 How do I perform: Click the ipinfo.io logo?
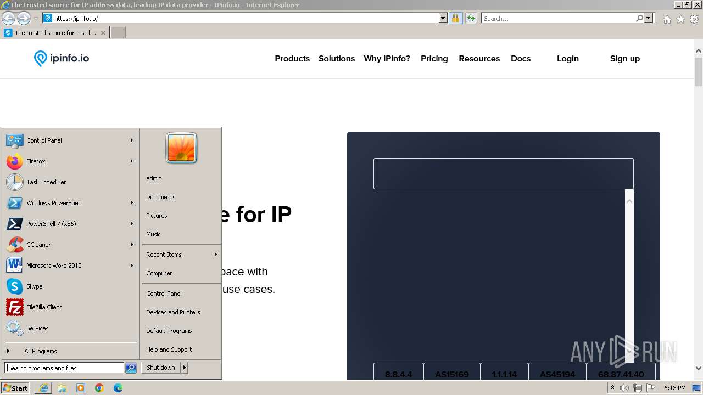click(x=62, y=58)
